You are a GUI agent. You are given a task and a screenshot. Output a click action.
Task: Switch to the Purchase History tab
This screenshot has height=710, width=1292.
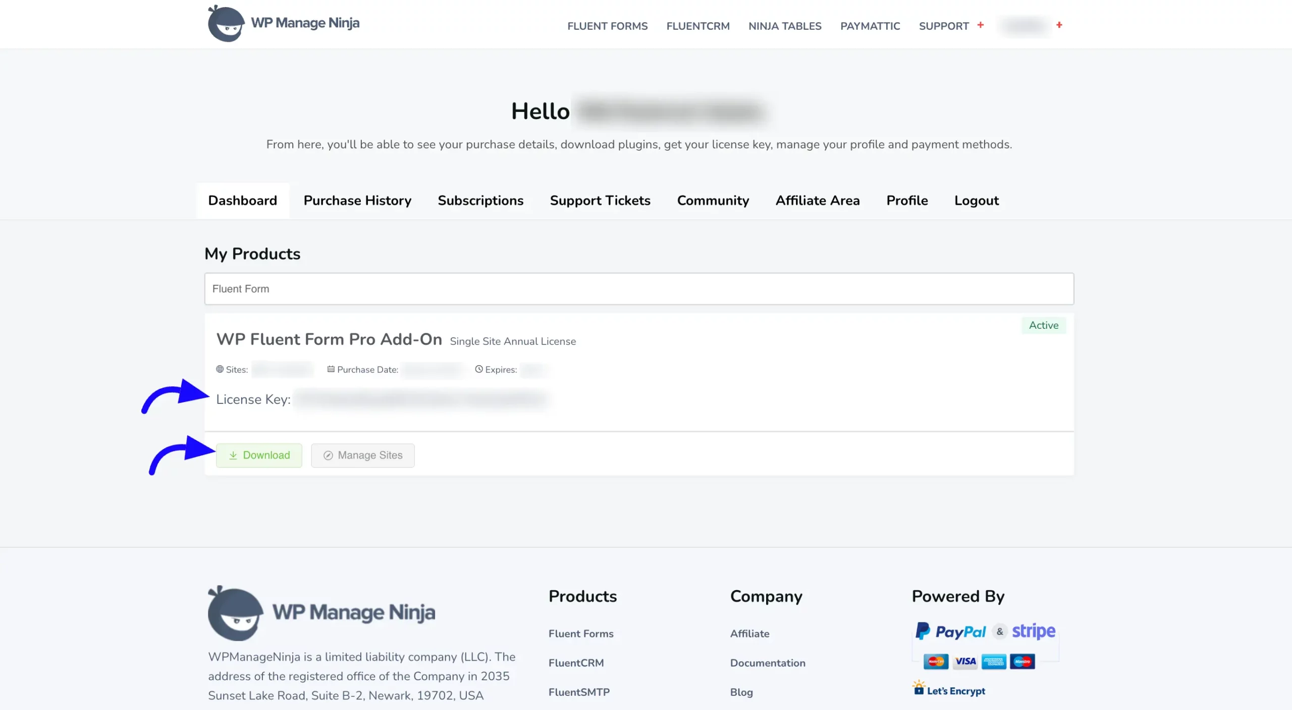tap(357, 200)
